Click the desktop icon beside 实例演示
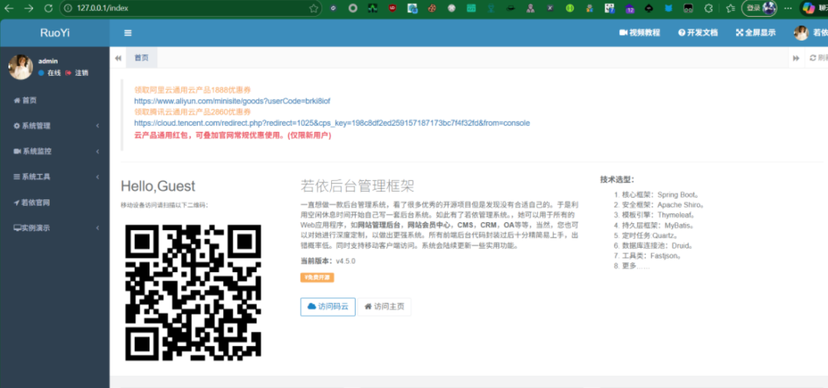 coord(17,228)
